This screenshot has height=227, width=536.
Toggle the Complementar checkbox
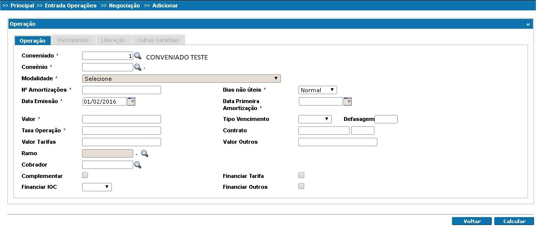tap(85, 175)
